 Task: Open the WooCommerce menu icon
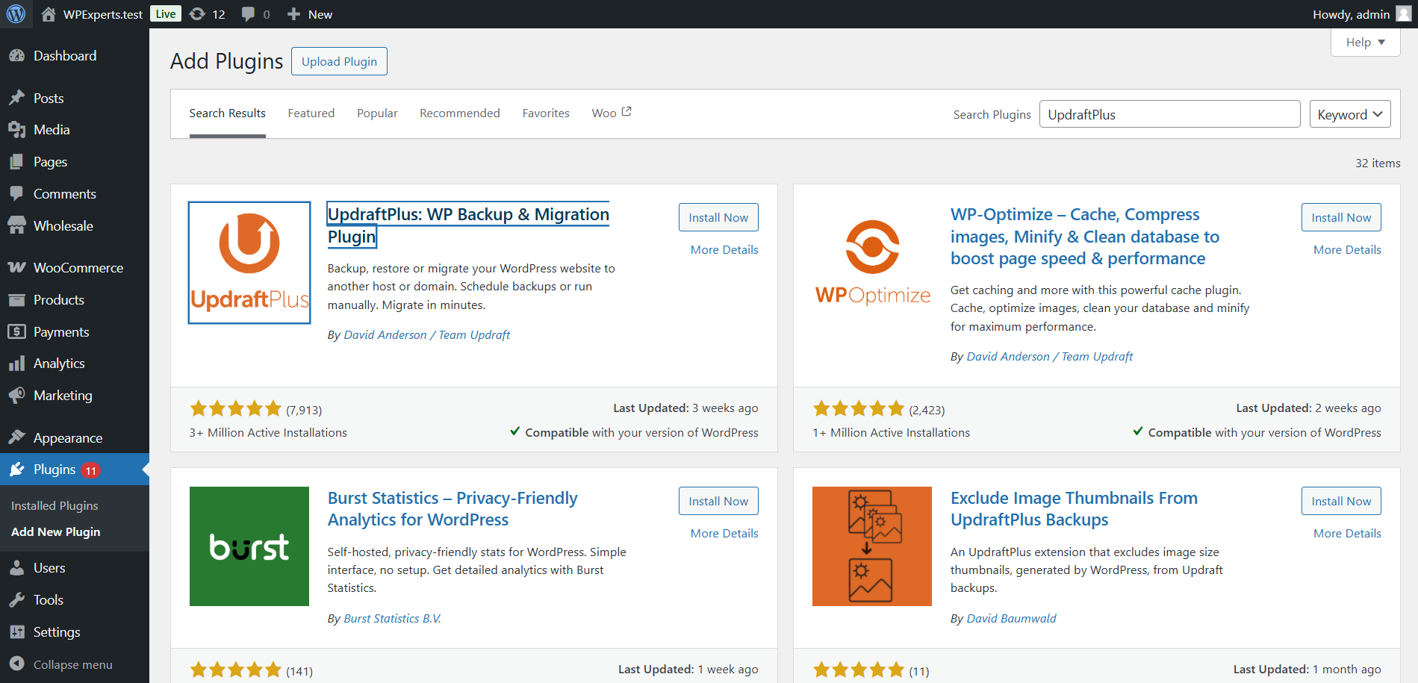point(17,267)
